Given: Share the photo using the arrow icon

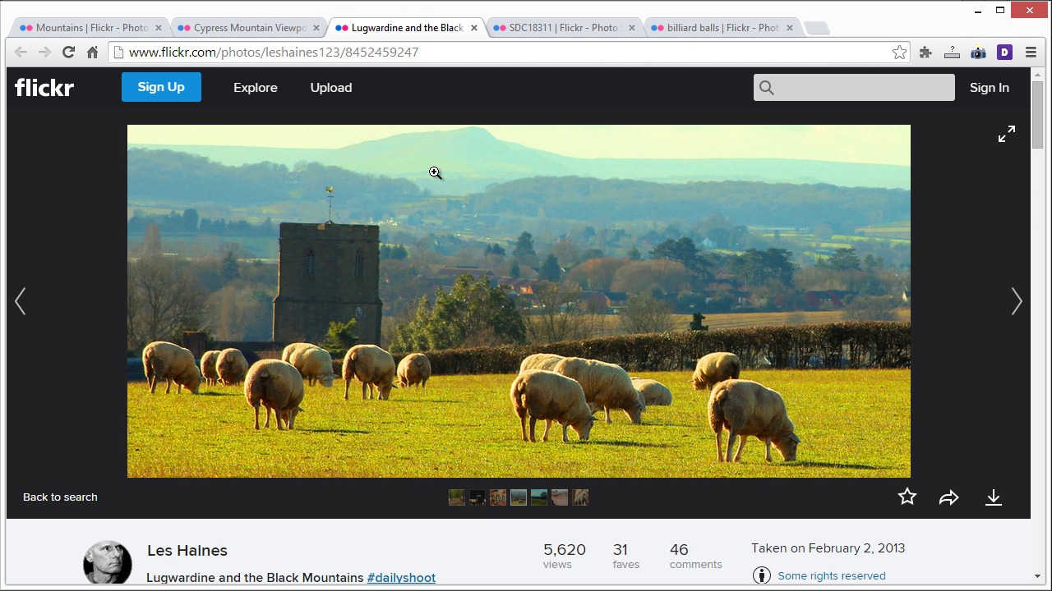Looking at the screenshot, I should (x=949, y=497).
